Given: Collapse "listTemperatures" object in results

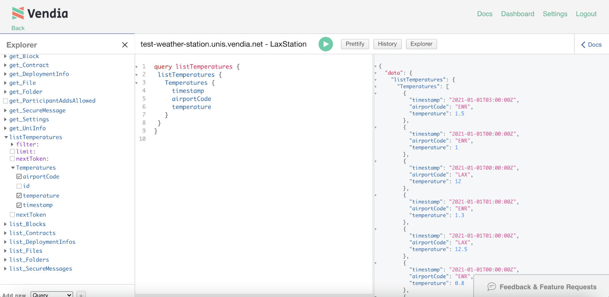Looking at the screenshot, I should (x=376, y=80).
